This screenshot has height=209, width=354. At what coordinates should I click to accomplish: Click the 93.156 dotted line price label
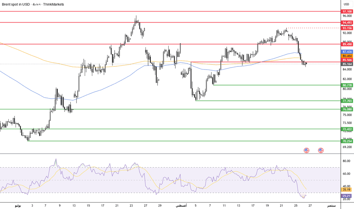[x=347, y=28]
